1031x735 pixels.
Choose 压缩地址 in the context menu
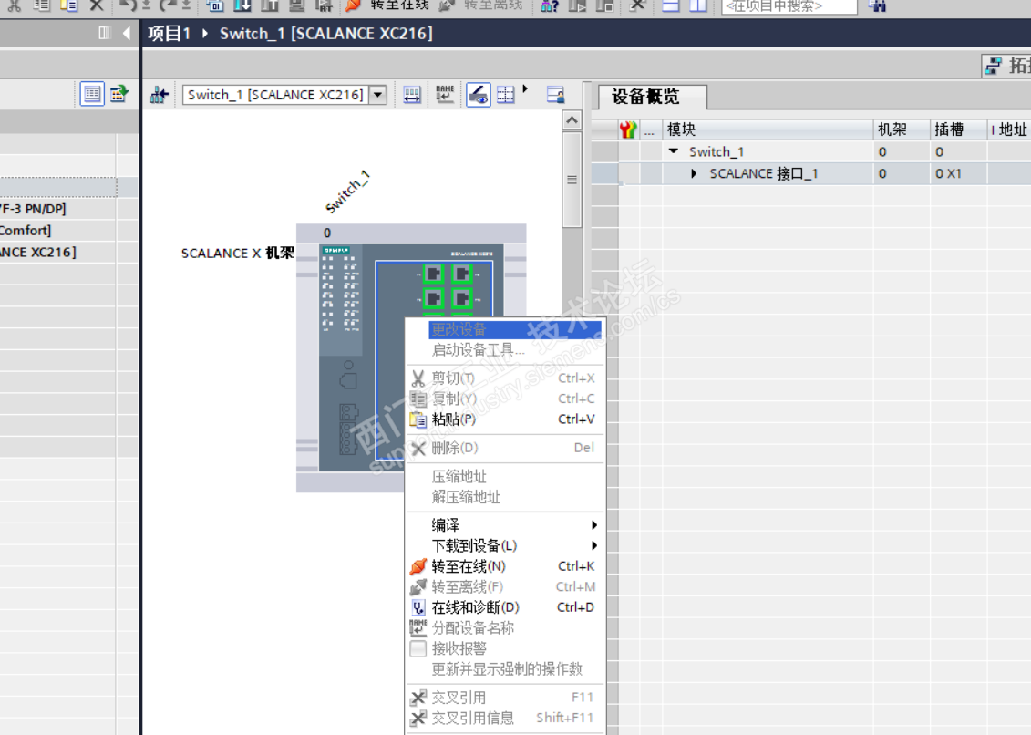coord(505,476)
